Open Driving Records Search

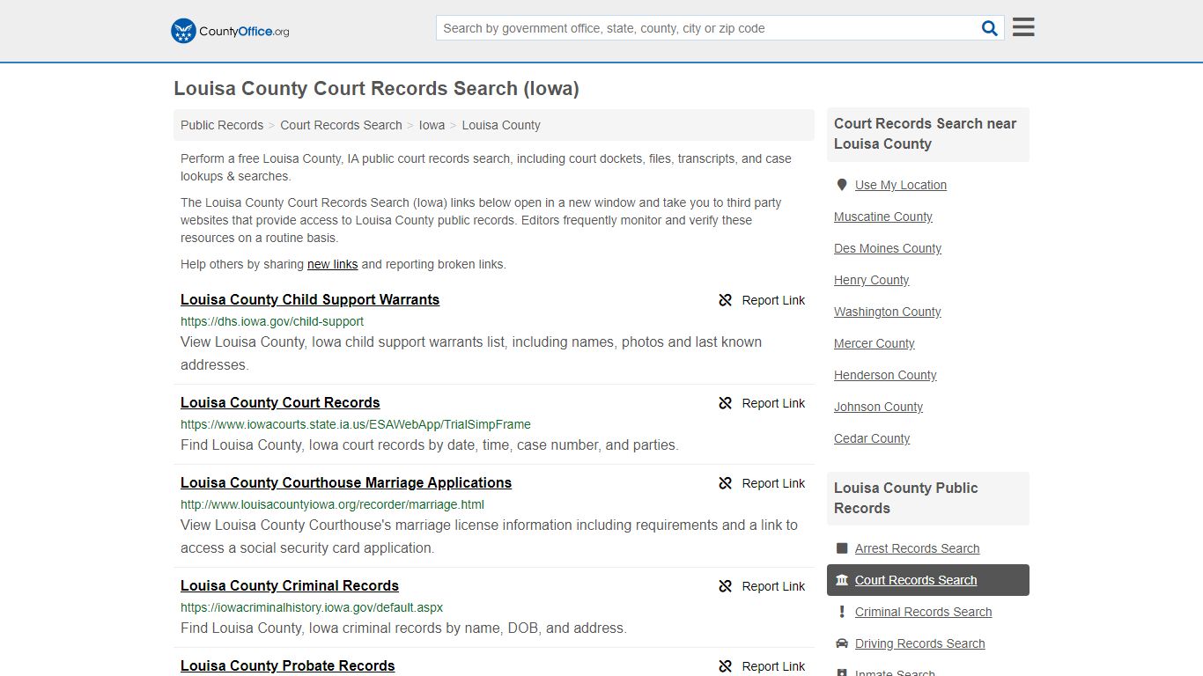(x=919, y=643)
